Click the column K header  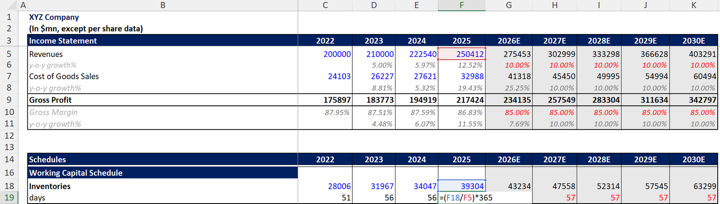(x=693, y=5)
